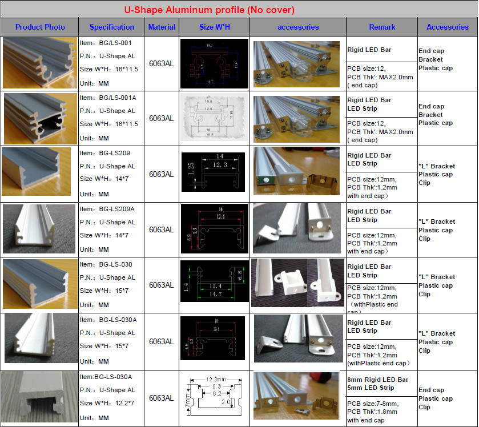Select the "Item: BG/LS-001A" text
The height and width of the screenshot is (427, 479).
(108, 98)
